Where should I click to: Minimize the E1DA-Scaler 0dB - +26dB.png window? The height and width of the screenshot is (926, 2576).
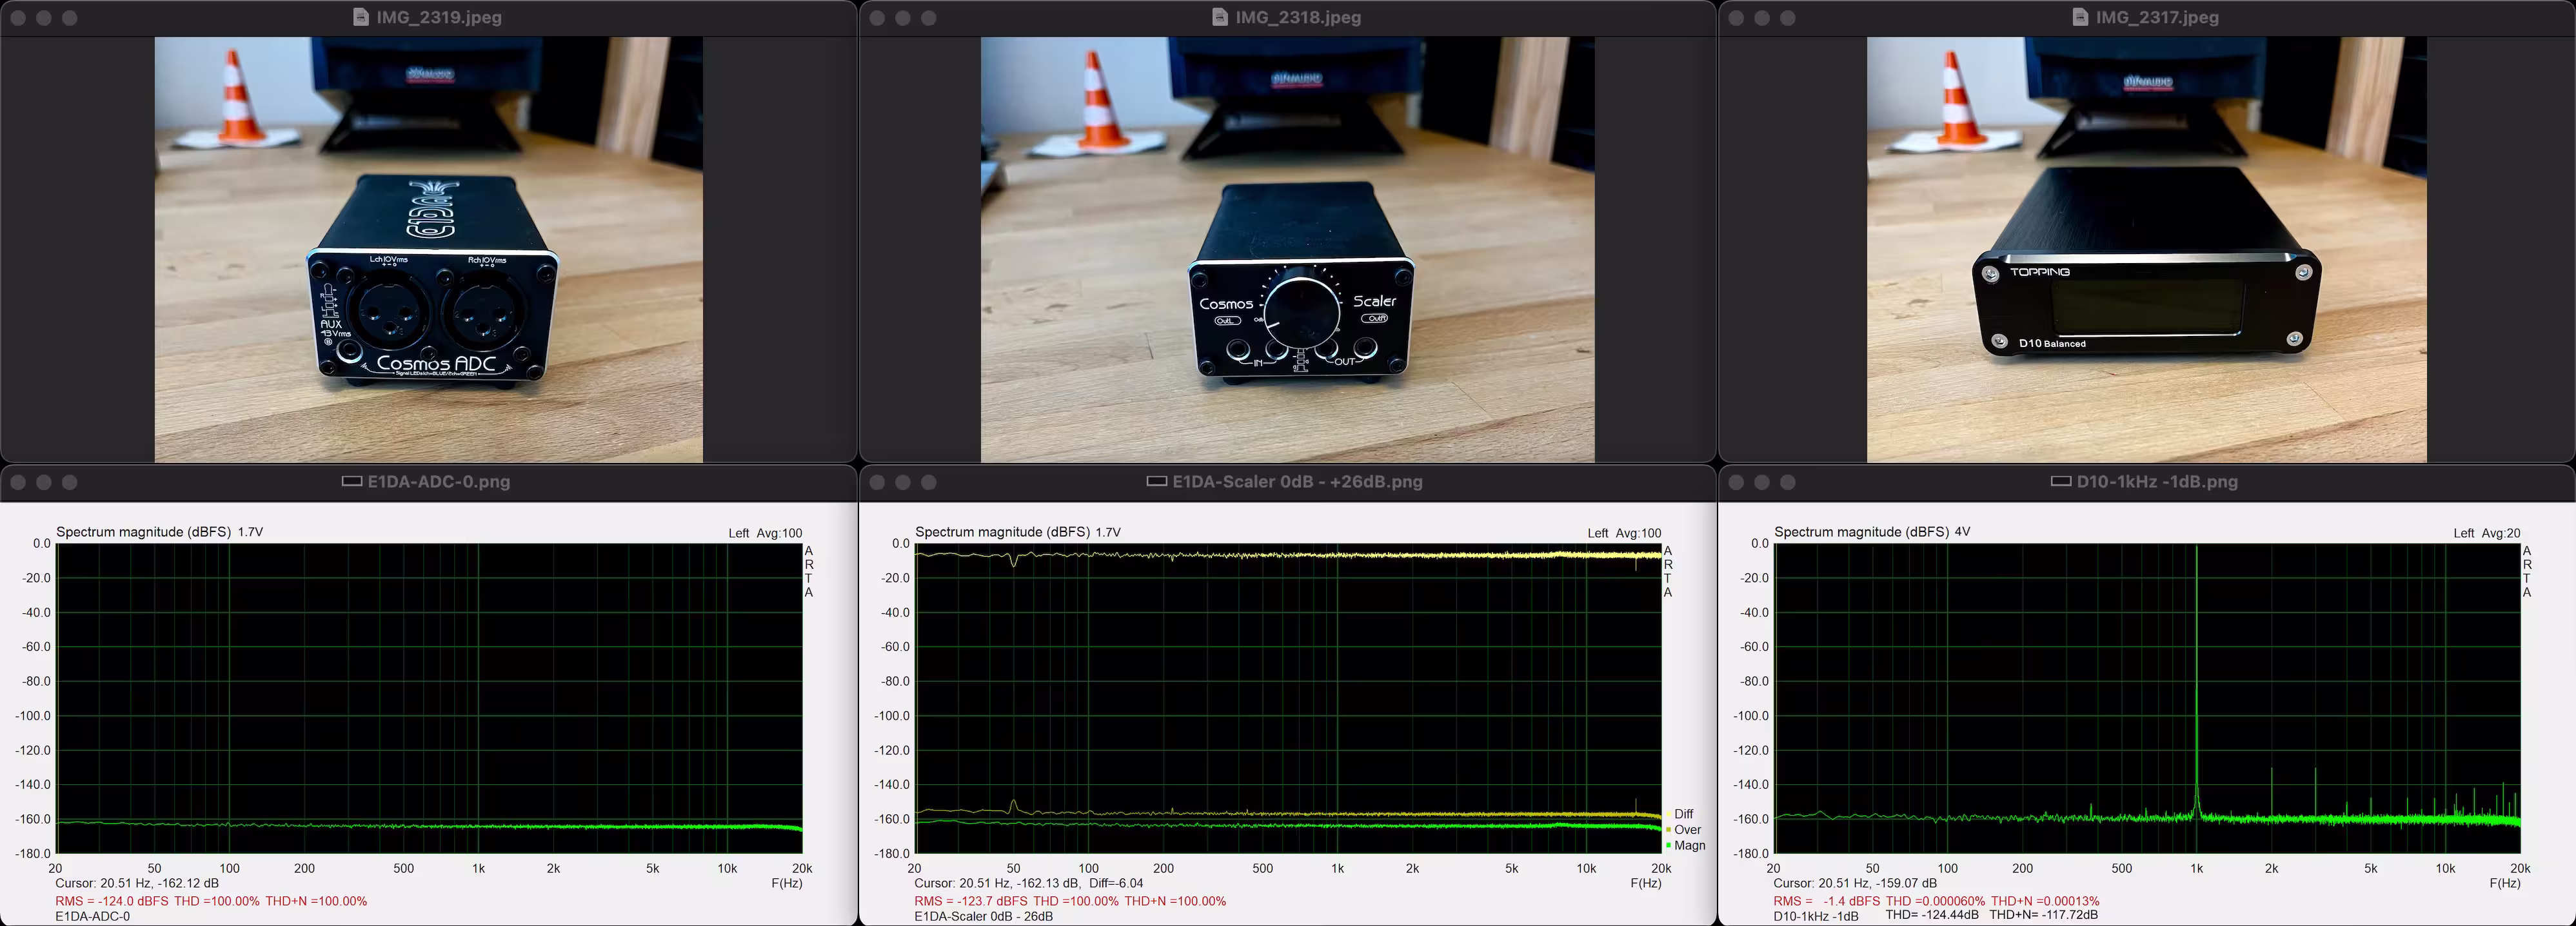903,482
